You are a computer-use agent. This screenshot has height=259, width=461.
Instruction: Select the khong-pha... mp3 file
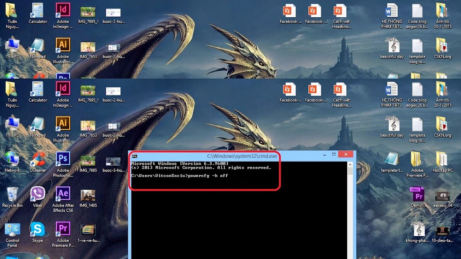point(417,232)
